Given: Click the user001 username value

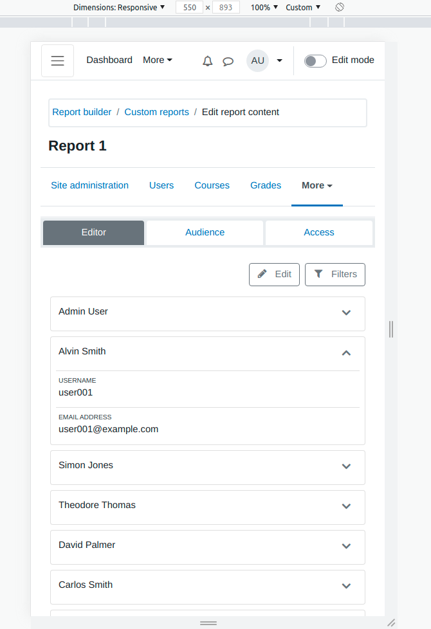Looking at the screenshot, I should point(75,392).
